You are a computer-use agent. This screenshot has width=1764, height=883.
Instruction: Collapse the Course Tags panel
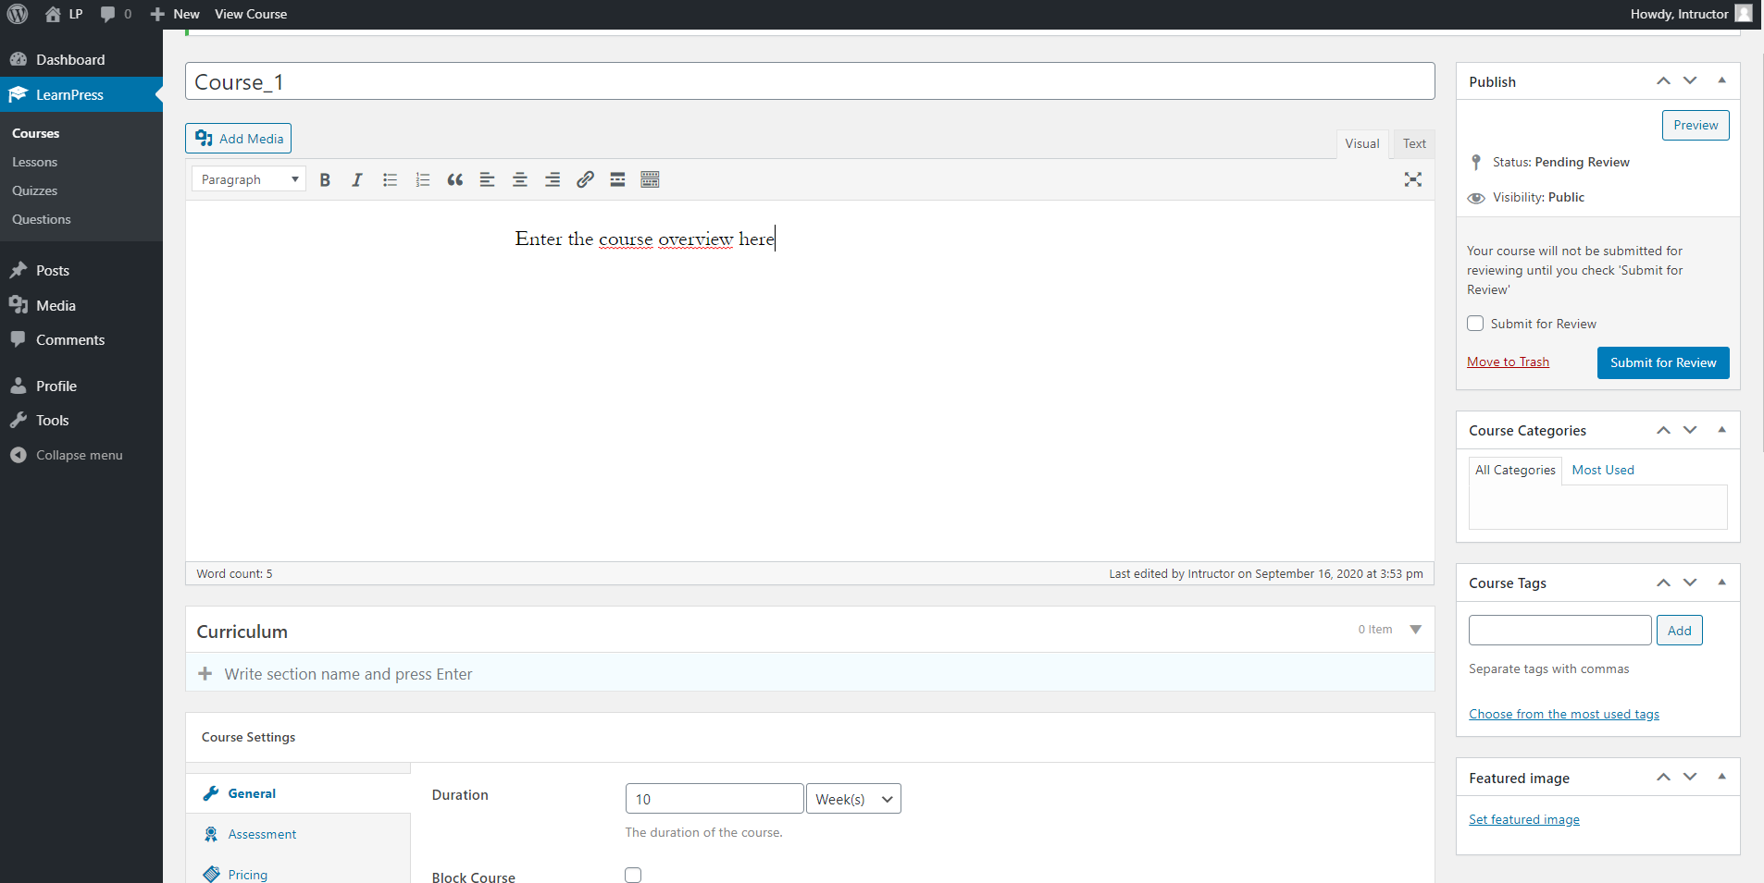tap(1721, 583)
